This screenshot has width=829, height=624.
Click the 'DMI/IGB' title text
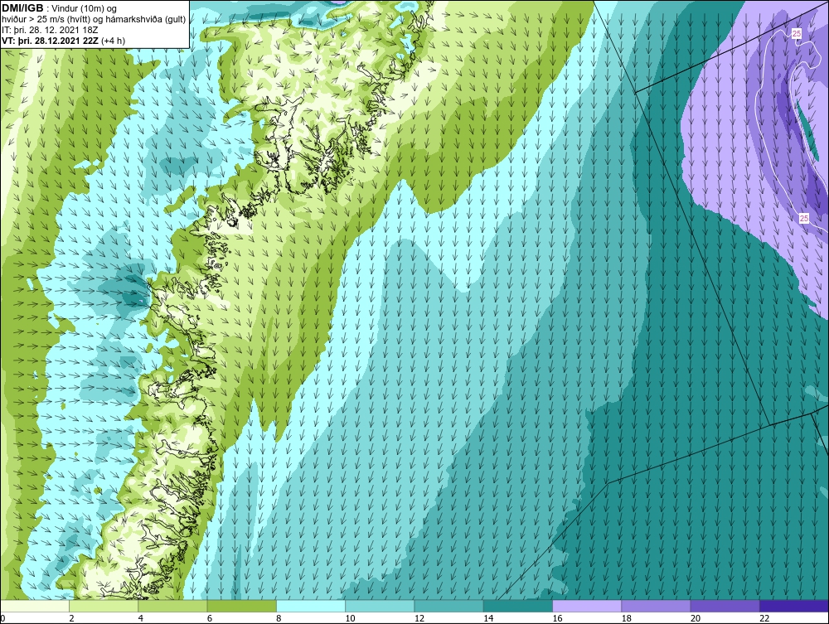pos(22,8)
